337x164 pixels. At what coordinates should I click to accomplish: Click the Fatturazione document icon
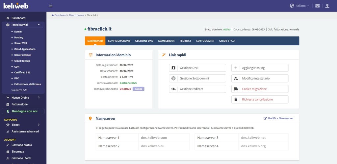pos(8,104)
